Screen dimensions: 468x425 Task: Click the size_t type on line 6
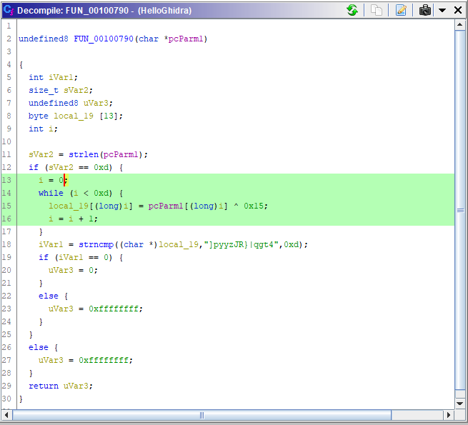44,90
